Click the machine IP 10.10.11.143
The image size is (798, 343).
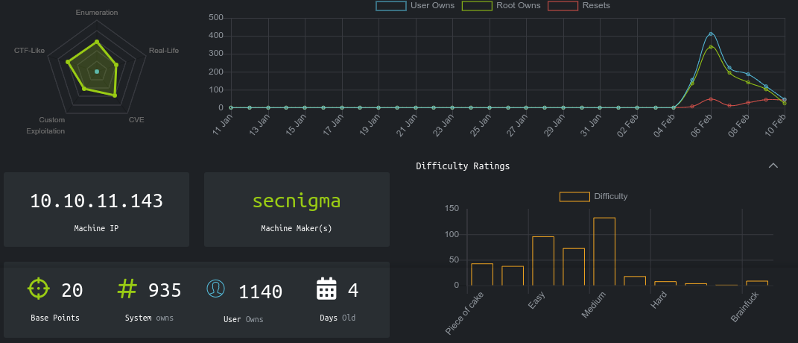pyautogui.click(x=96, y=201)
